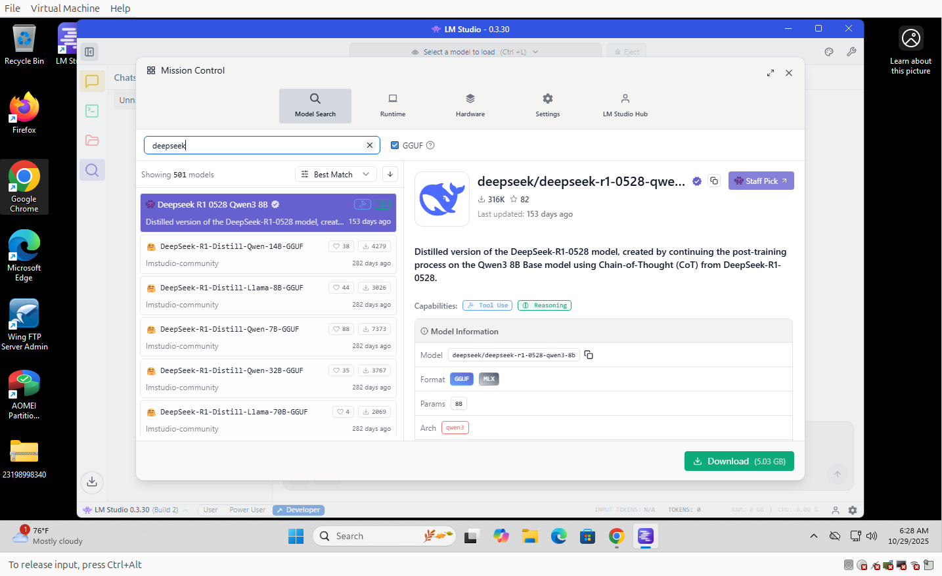Select the MLX format badge
The width and height of the screenshot is (942, 576).
point(489,379)
